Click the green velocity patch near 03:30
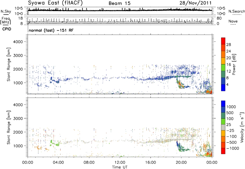 [x=55, y=143]
